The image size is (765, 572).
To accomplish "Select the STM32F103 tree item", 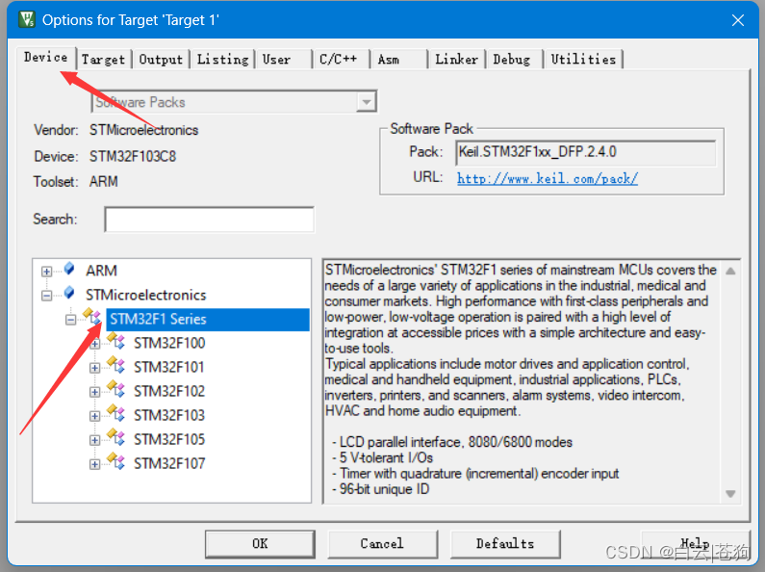I will tap(169, 415).
